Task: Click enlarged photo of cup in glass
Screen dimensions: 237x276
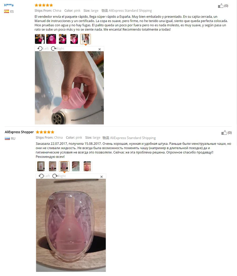Action: [71, 225]
